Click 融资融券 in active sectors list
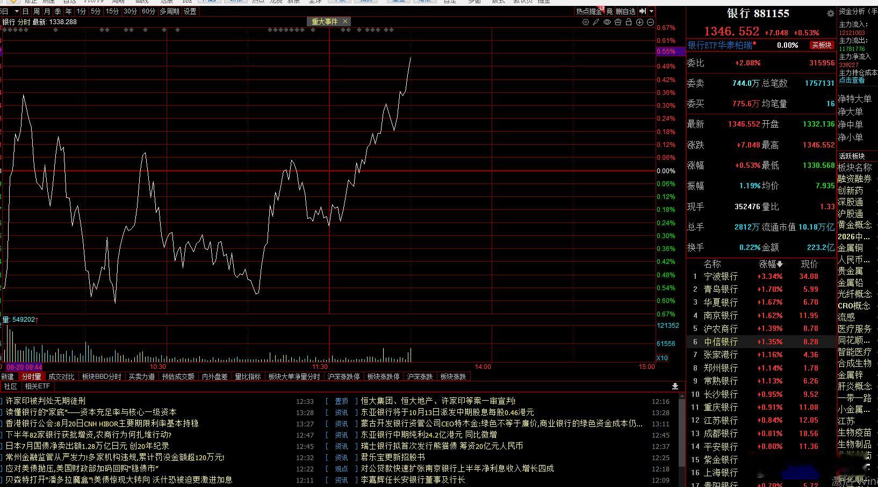Screen dimensions: 878x487 (854, 179)
